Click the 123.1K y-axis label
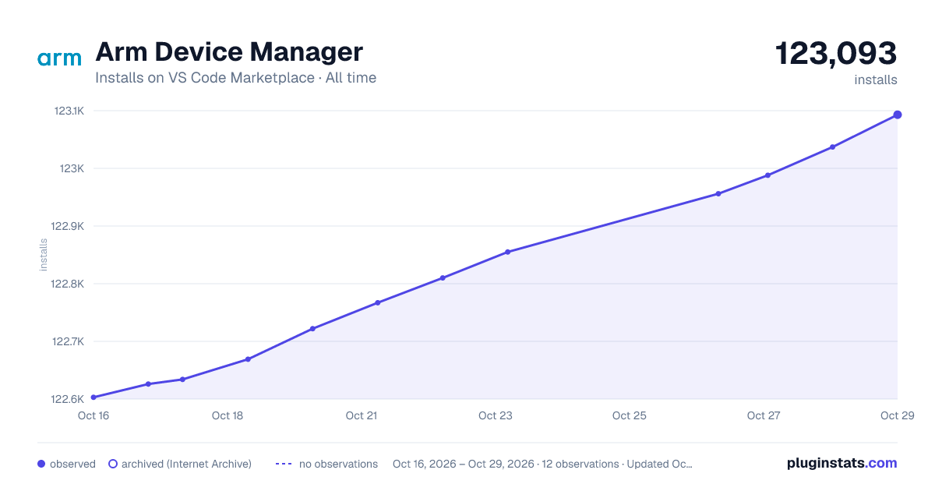Screen dimensions: 935x491 pyautogui.click(x=68, y=111)
